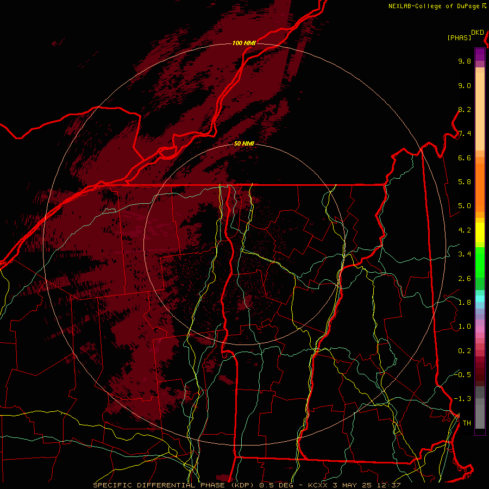Click the 1.8 legend value
489x489 pixels.
point(465,303)
